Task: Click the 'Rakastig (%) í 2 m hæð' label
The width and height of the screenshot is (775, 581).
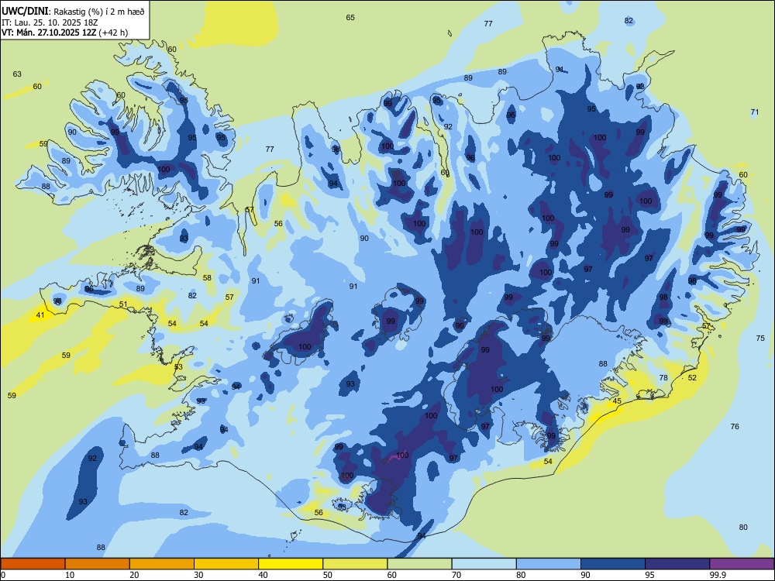Action: [x=99, y=12]
